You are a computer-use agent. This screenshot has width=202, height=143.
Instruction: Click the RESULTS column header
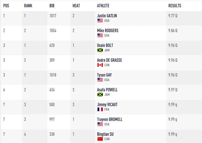coord(175,6)
